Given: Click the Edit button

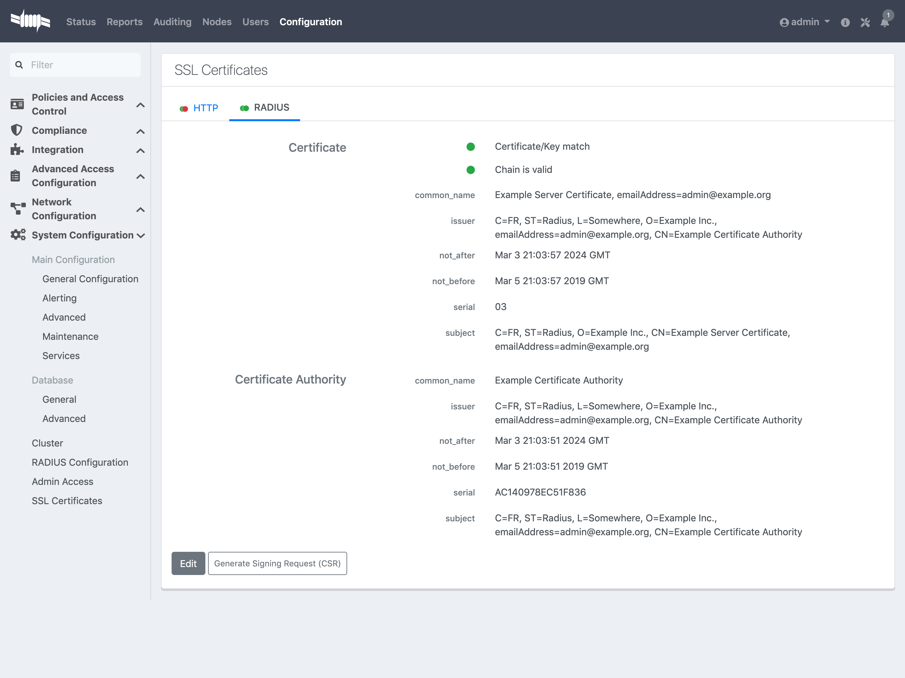Looking at the screenshot, I should tap(188, 563).
